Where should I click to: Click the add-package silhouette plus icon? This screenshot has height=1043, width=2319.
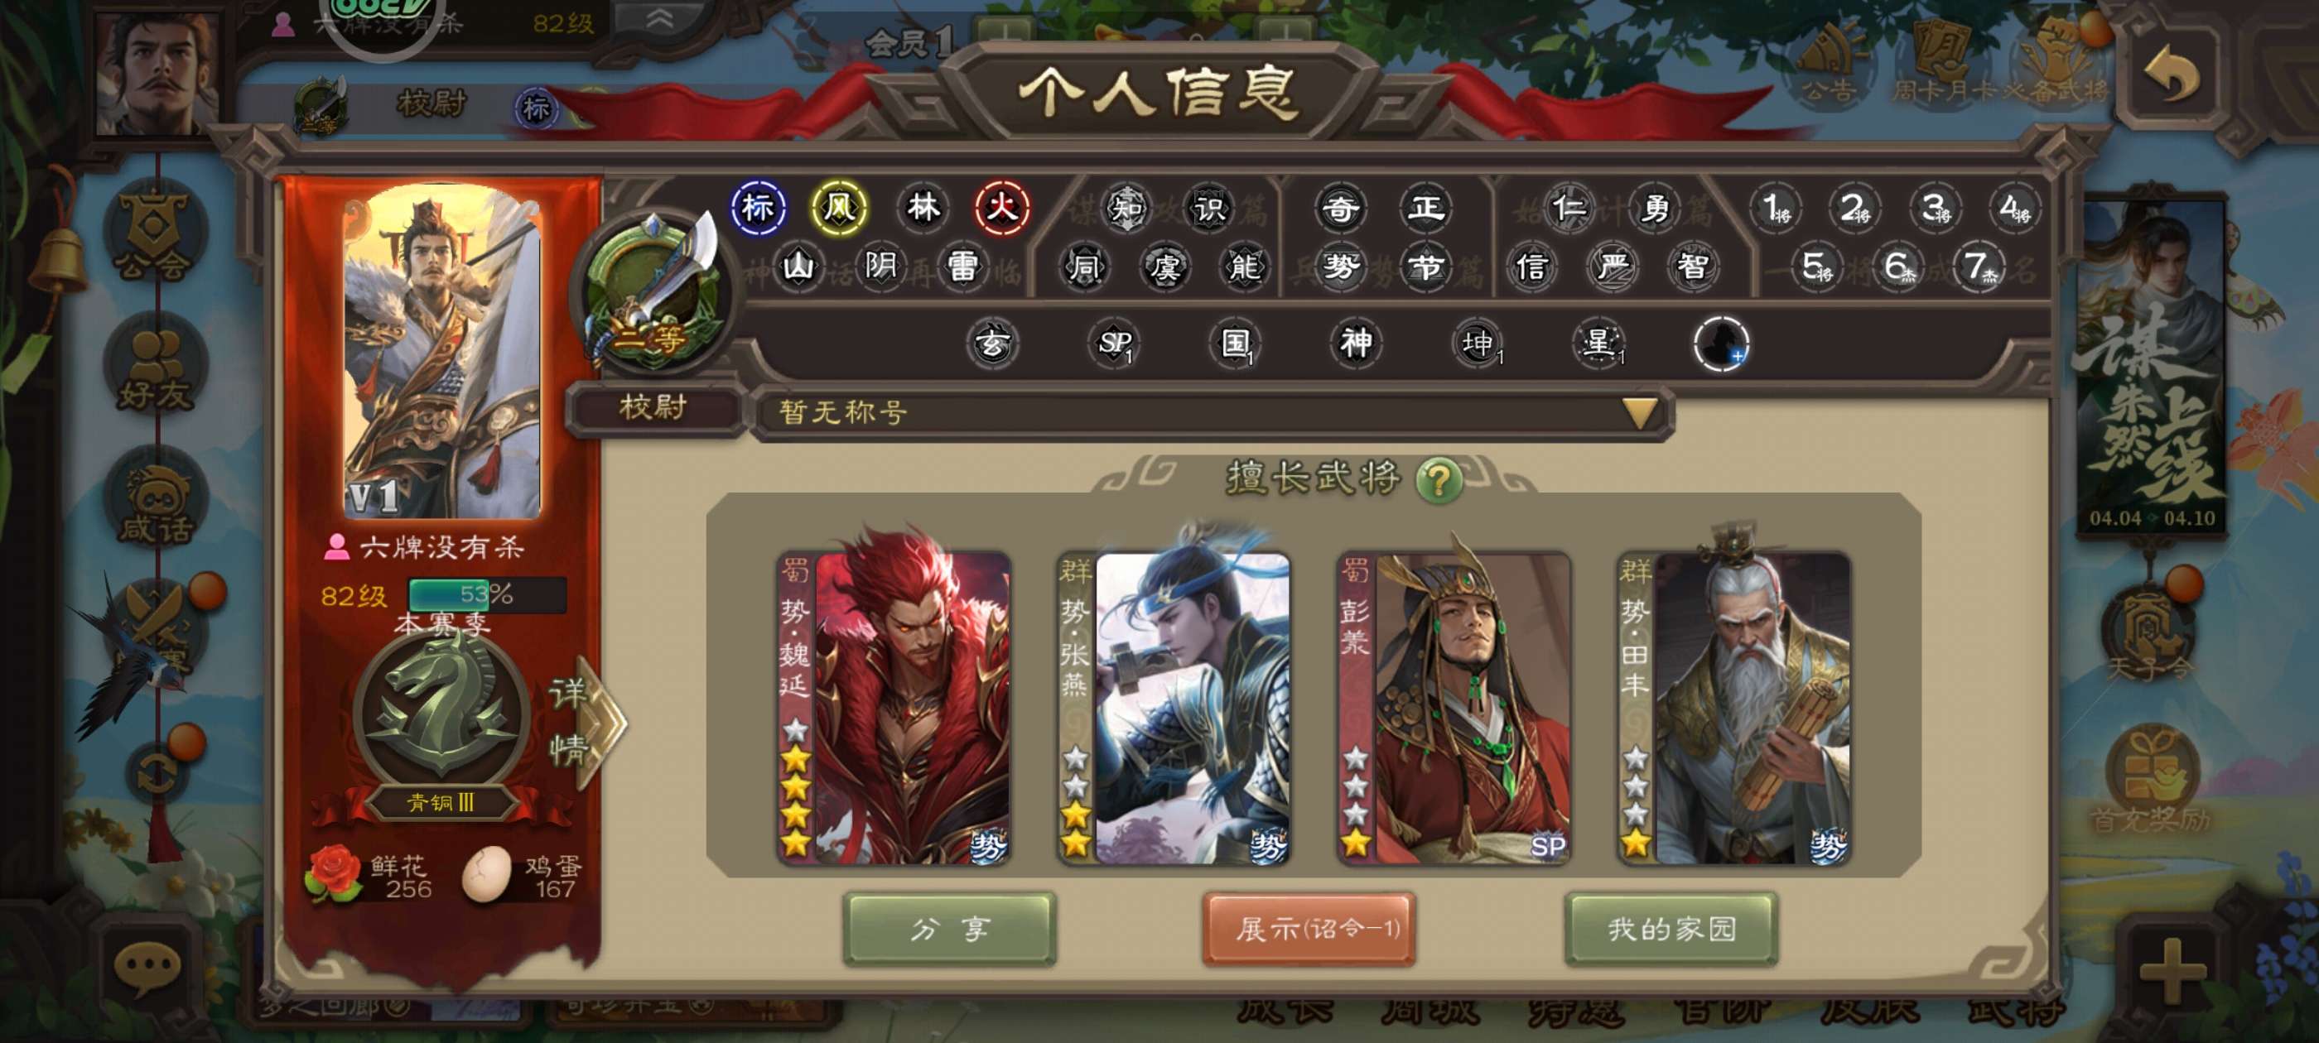[1720, 343]
